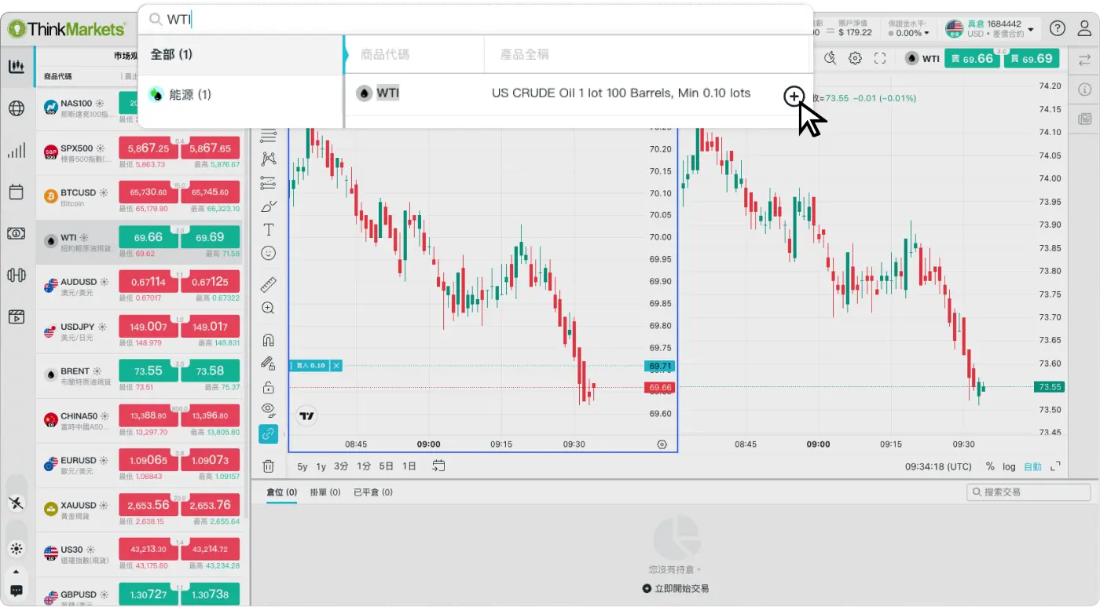1100x607 pixels.
Task: Switch to the 掛單 (0) tab
Action: coord(324,492)
